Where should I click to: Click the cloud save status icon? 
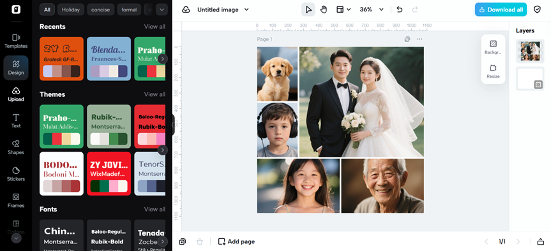click(x=186, y=10)
